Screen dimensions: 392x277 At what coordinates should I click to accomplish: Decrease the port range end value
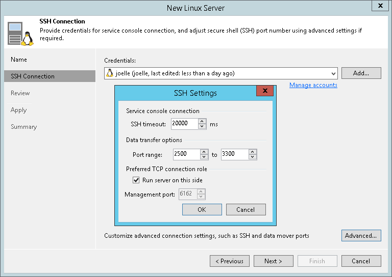tap(253, 157)
